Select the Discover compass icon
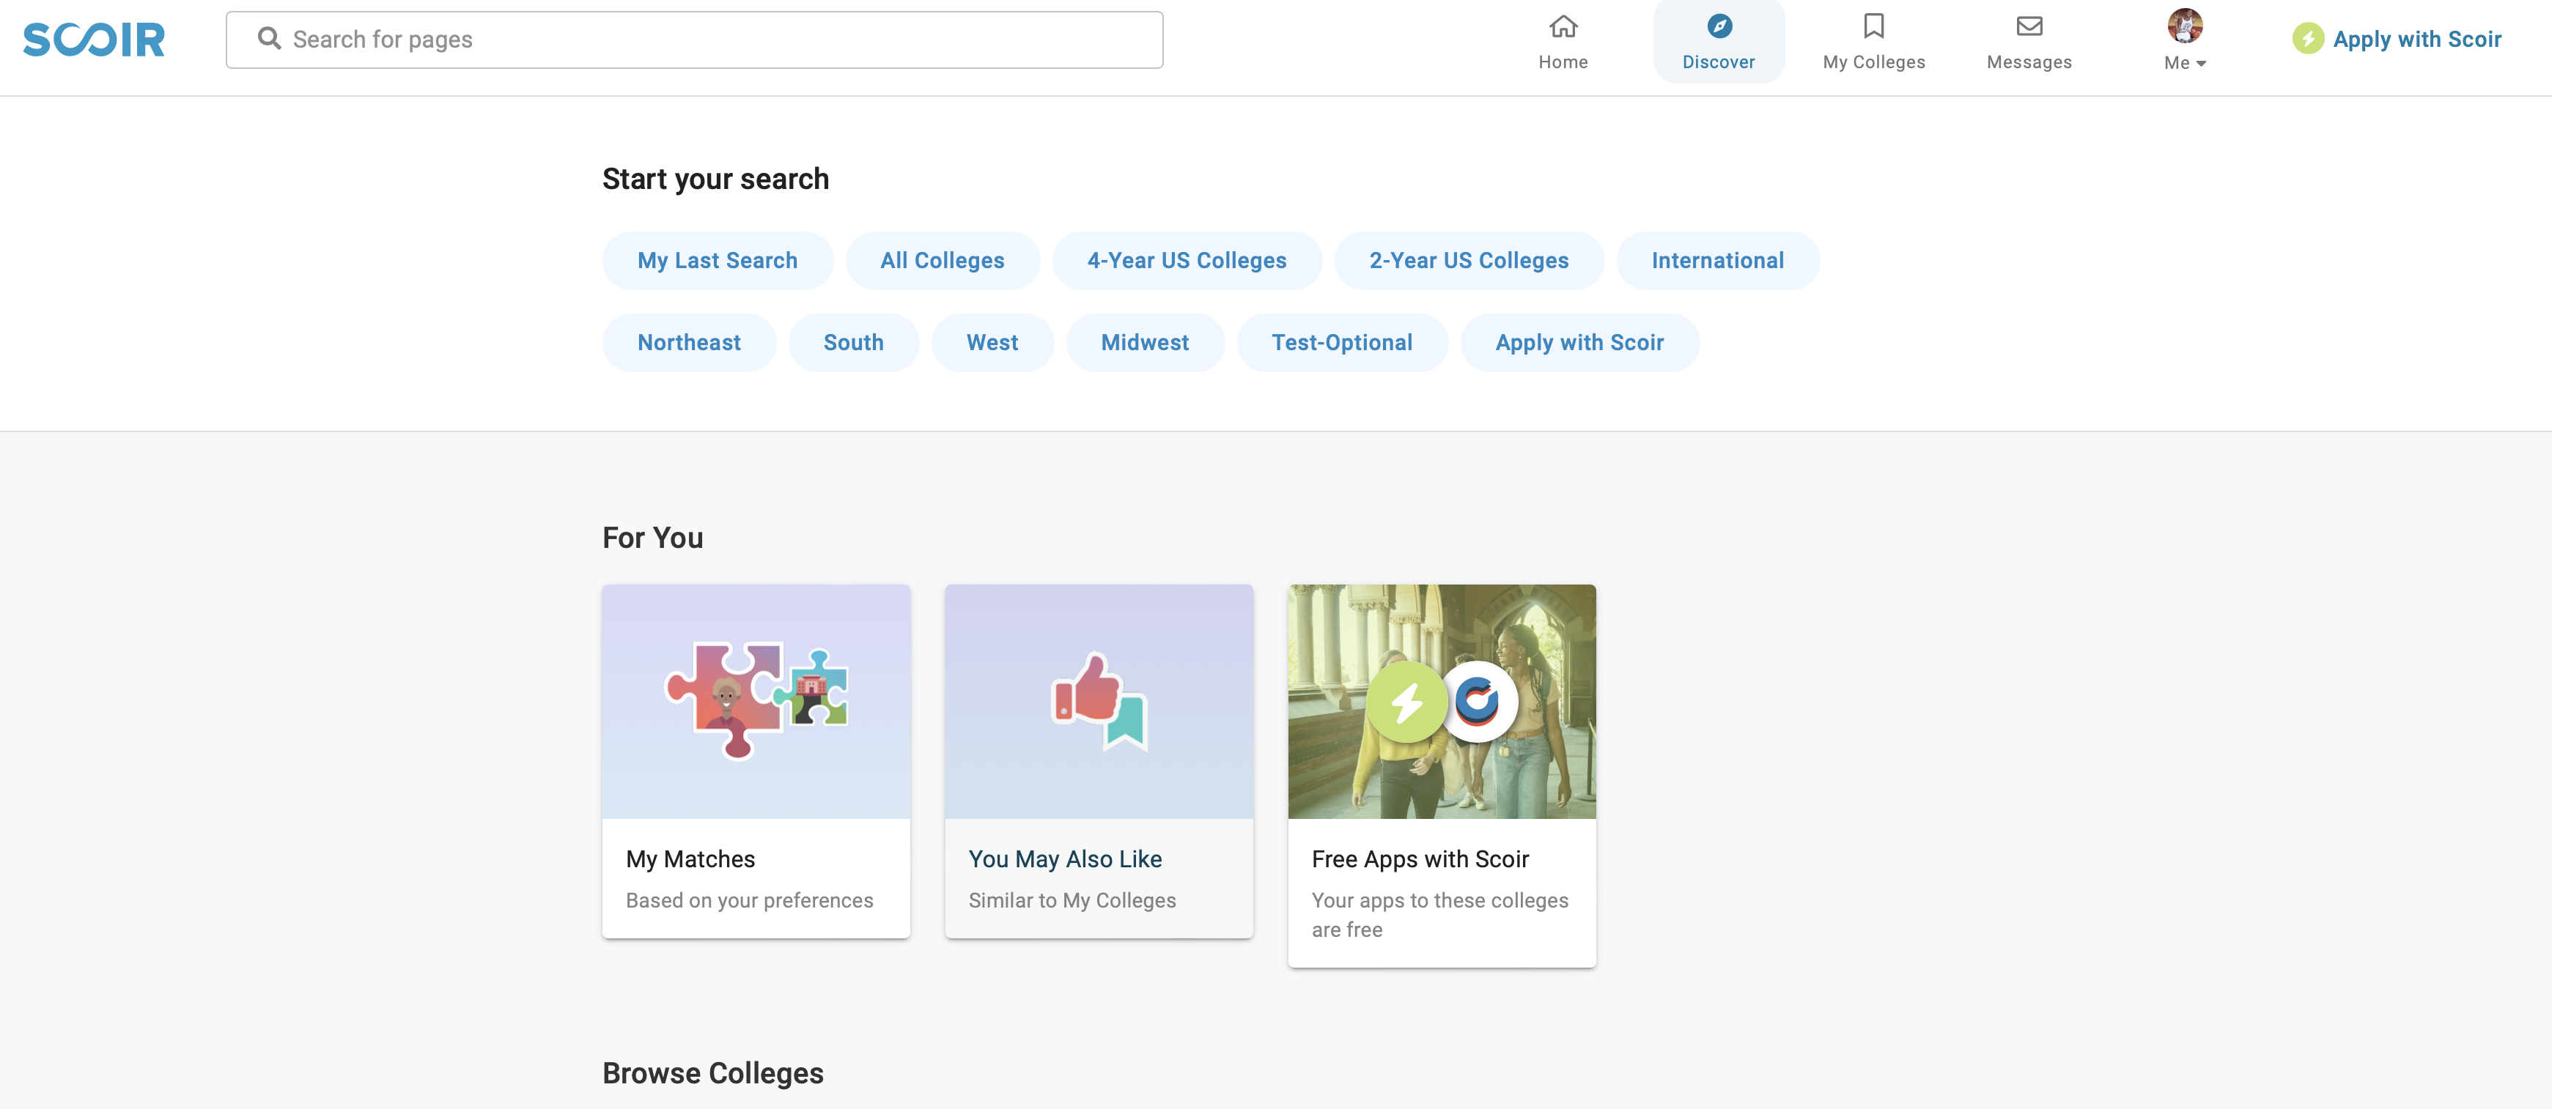Viewport: 2552px width, 1109px height. [x=1719, y=26]
